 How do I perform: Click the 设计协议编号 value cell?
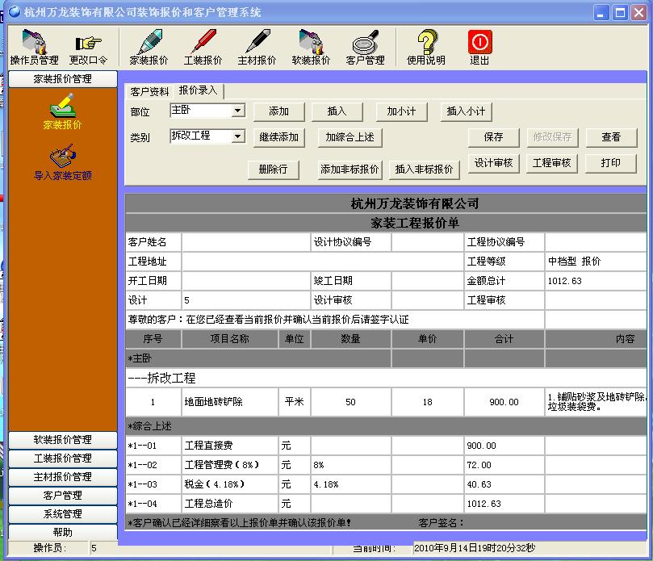(427, 242)
